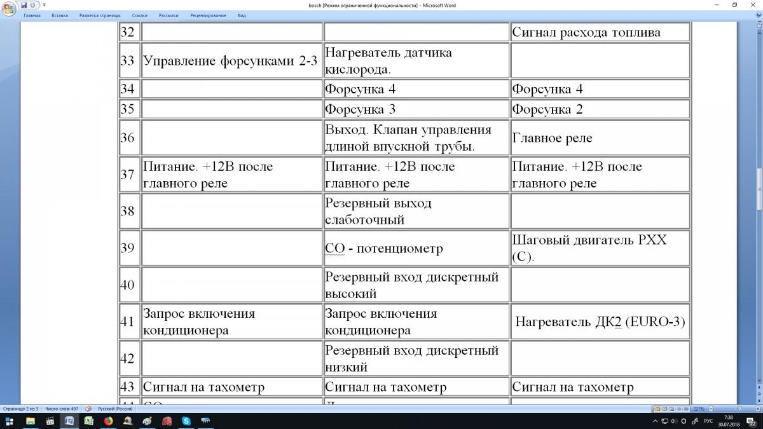Screen dimensions: 763x429
Task: Click the proofing errors status icon
Action: 89,409
